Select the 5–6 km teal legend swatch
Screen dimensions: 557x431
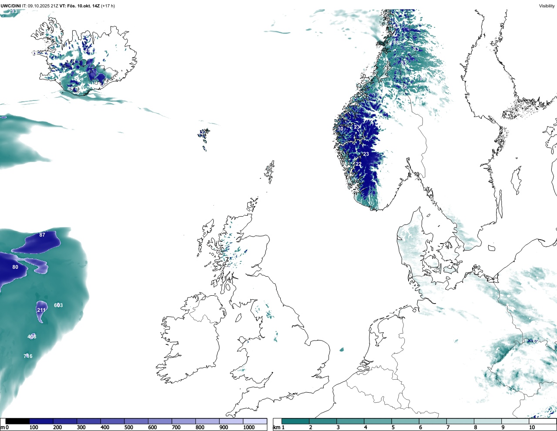[x=406, y=421]
